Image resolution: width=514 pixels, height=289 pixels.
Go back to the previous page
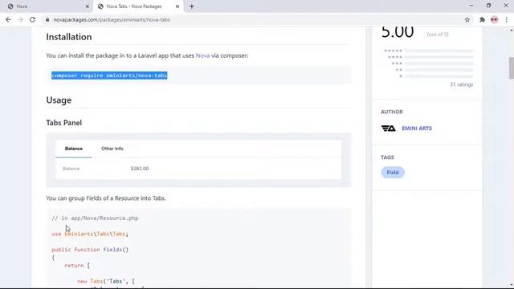pyautogui.click(x=8, y=19)
